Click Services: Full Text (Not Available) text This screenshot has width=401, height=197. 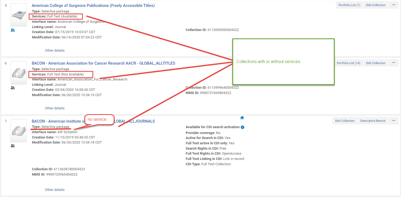pos(58,74)
